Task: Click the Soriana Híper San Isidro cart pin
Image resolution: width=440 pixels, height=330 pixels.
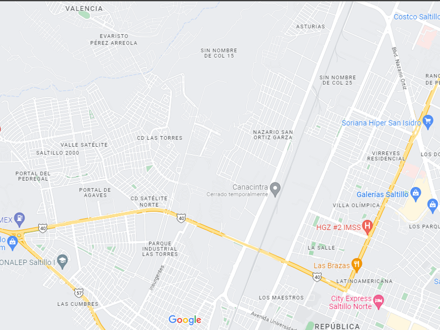Action: click(427, 122)
